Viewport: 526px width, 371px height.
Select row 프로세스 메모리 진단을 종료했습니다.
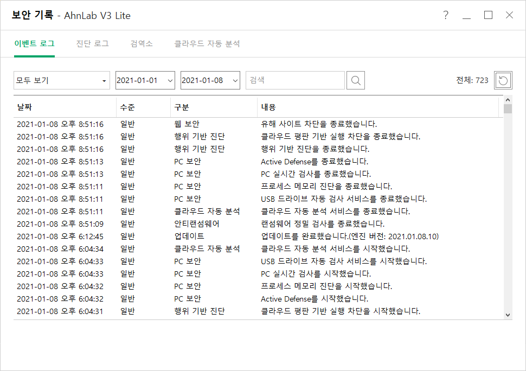[258, 187]
